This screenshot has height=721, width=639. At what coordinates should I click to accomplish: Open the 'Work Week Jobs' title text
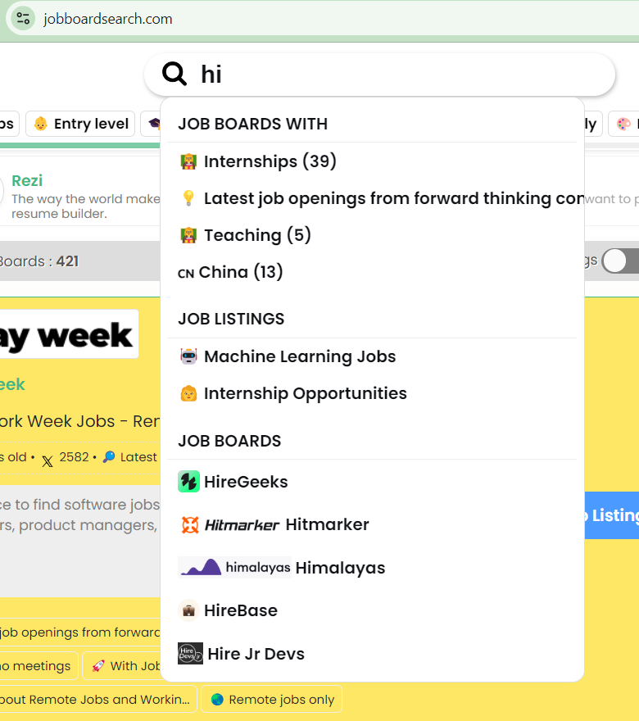coord(79,421)
